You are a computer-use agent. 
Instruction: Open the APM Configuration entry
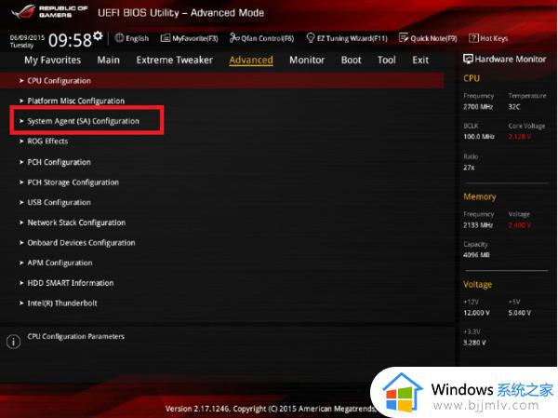pos(60,263)
